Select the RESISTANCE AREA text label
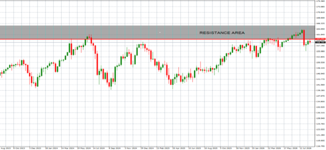The width and height of the screenshot is (326, 150). [222, 33]
